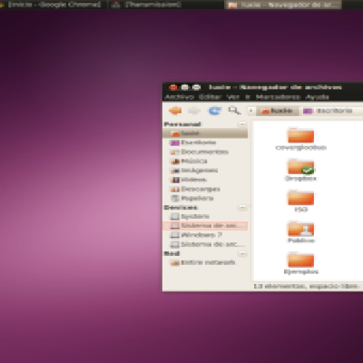Select the Windows 7 device
This screenshot has height=363, width=363.
pos(205,235)
